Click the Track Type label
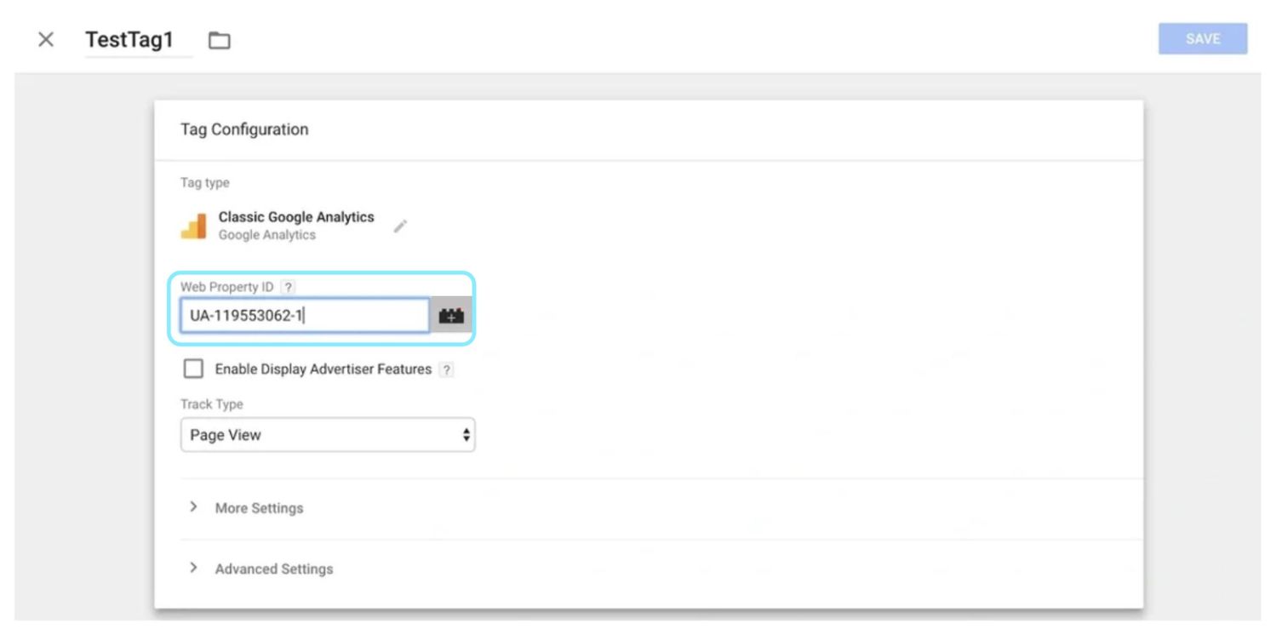This screenshot has height=629, width=1276. click(211, 404)
